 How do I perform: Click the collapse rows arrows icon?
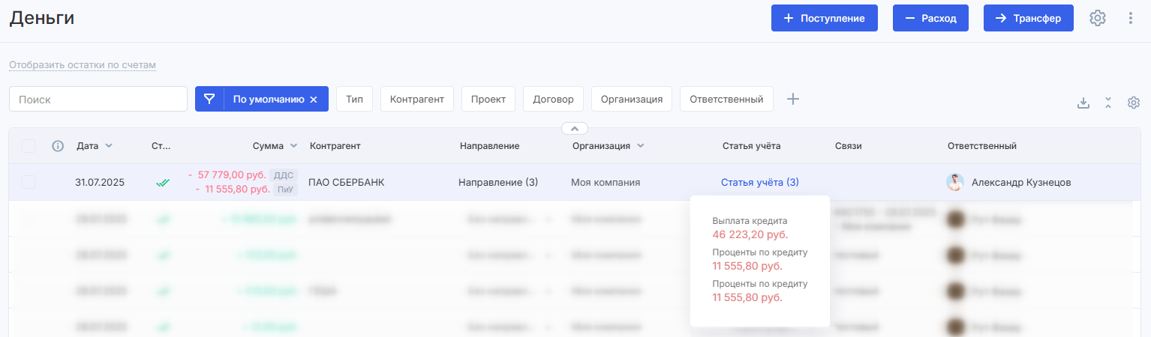[x=1108, y=103]
